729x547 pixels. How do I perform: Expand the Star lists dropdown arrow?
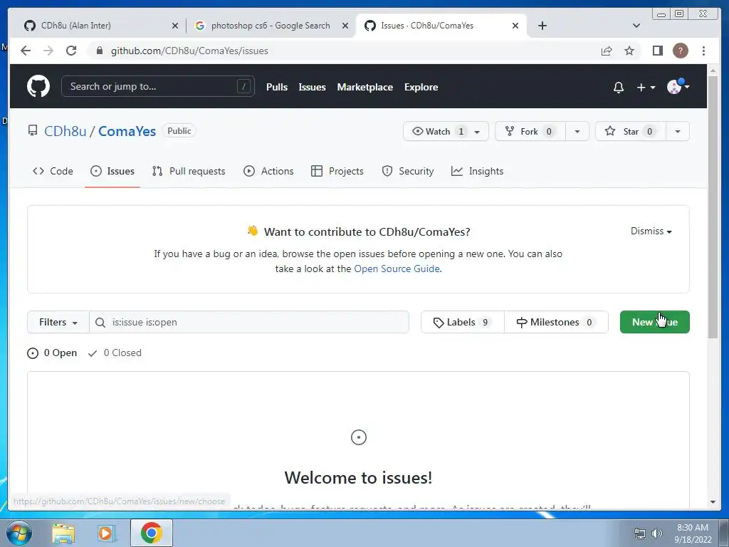click(x=678, y=131)
